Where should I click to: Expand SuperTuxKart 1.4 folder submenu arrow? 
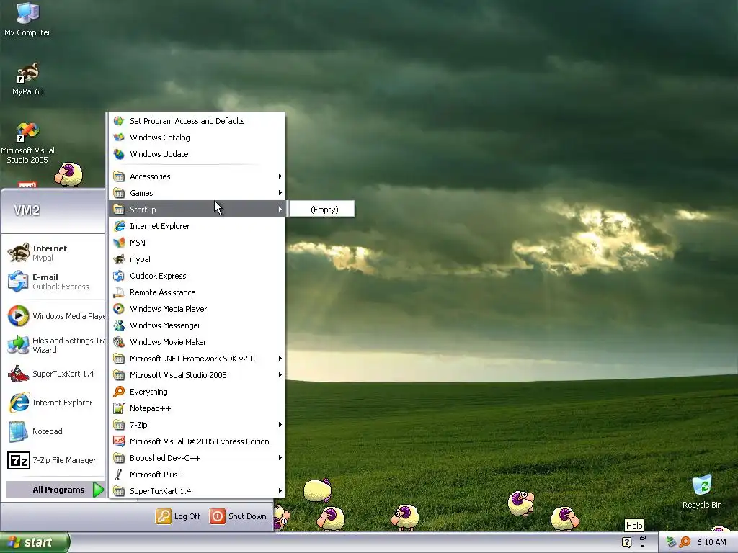coord(280,491)
